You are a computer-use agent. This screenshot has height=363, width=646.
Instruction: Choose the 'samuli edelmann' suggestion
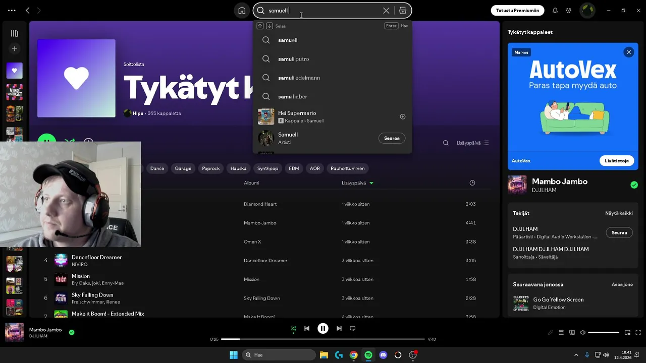point(333,78)
